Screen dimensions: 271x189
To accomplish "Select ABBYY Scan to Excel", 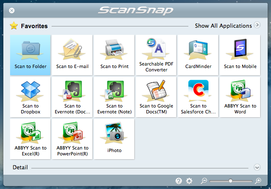I will click(30, 139).
